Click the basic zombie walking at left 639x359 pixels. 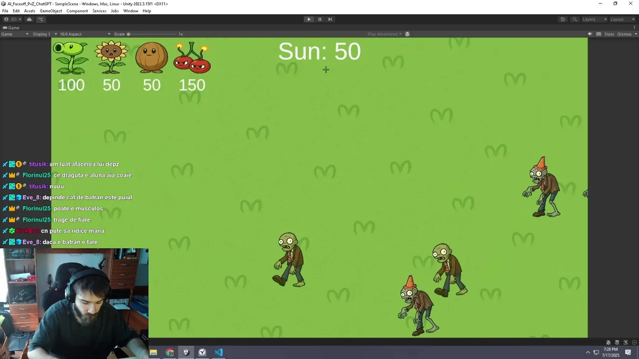290,260
